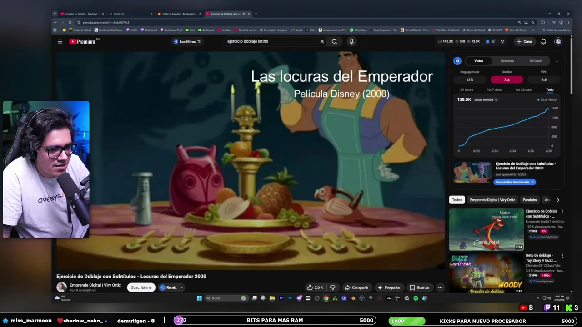The image size is (582, 327).
Task: Open the Mulán video thumbnail
Action: point(486,229)
